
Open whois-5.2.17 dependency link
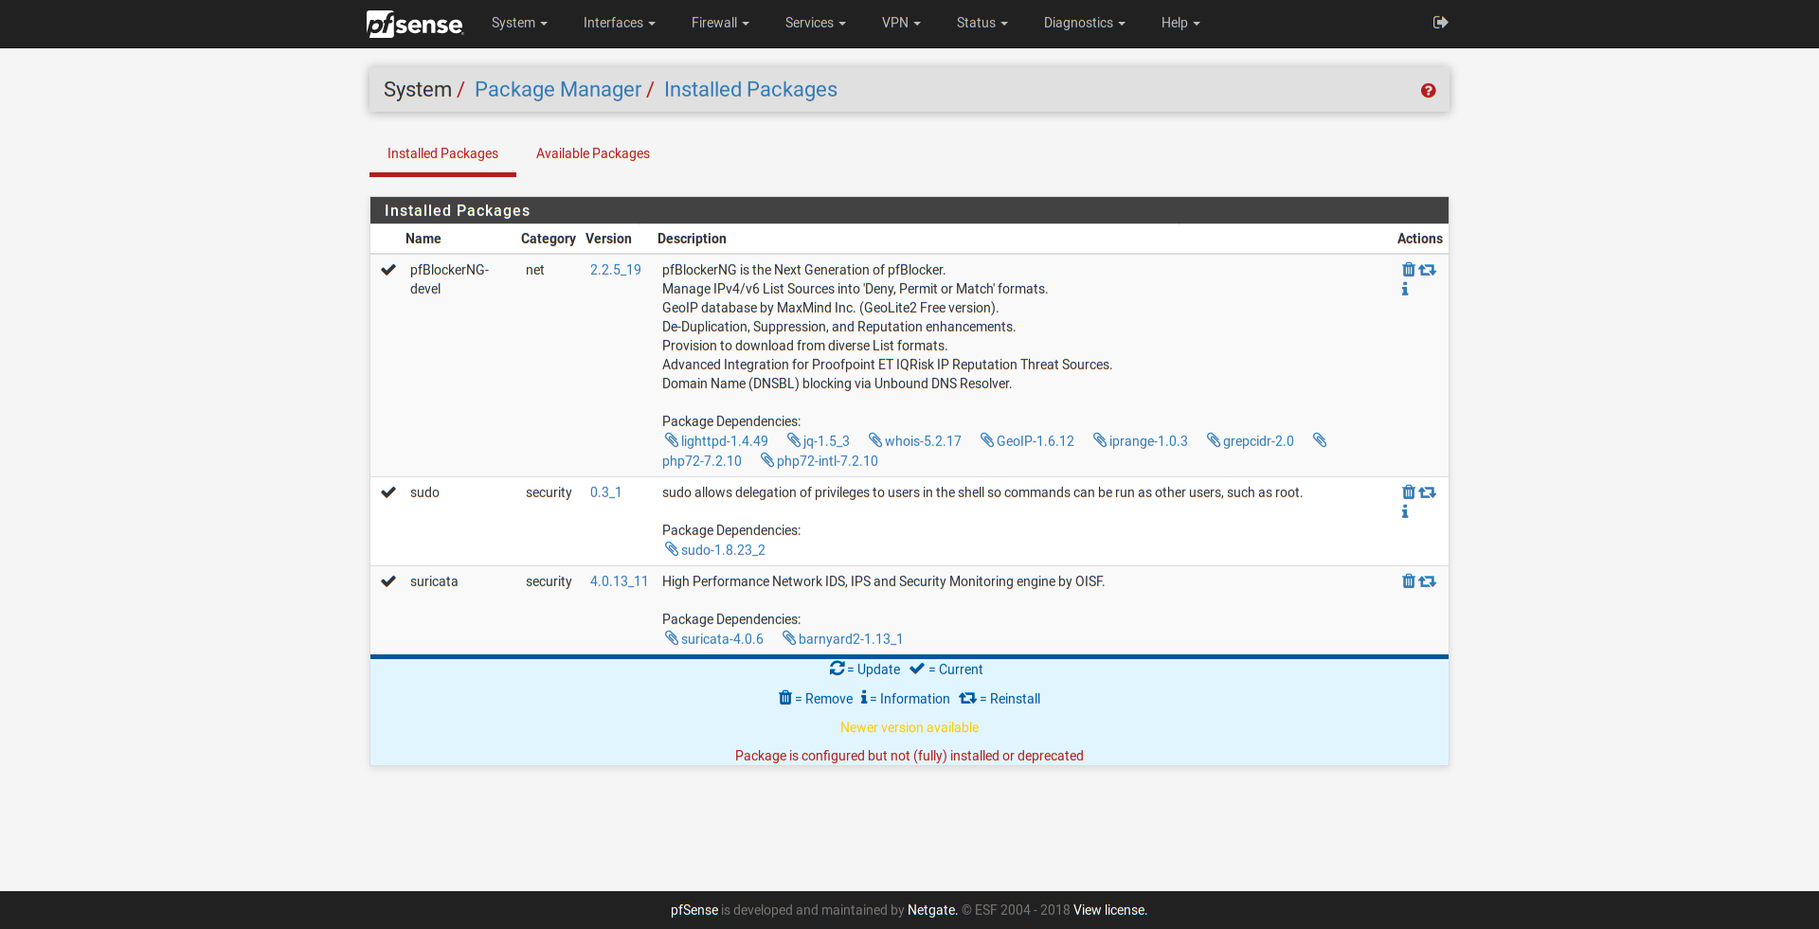[915, 441]
